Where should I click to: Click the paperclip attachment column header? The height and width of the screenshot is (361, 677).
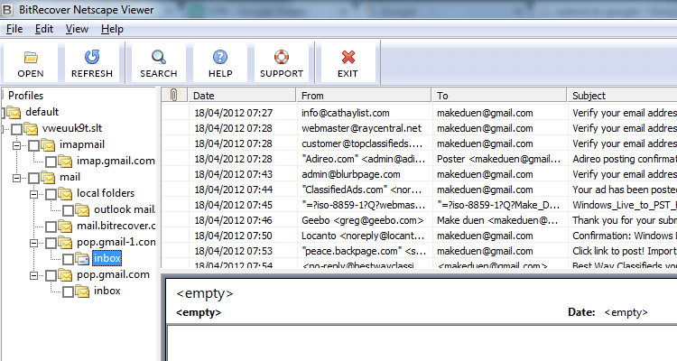tap(174, 95)
